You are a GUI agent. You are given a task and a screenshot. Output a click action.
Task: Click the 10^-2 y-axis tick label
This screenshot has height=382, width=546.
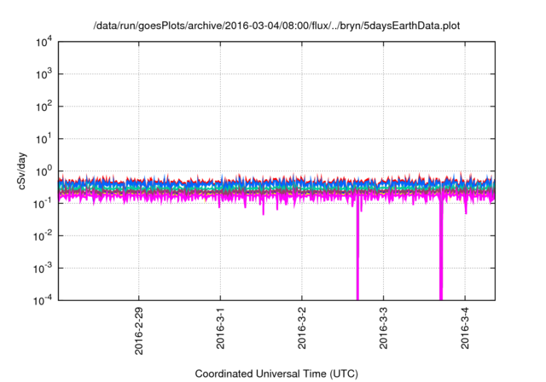coord(44,236)
